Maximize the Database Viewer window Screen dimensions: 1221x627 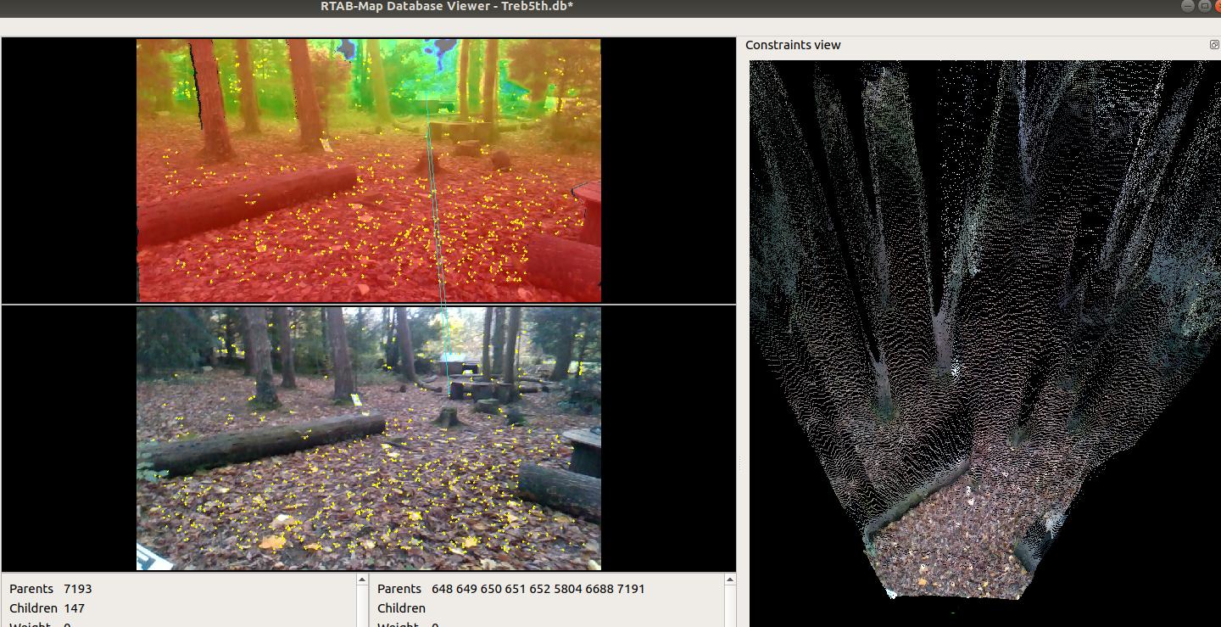click(x=1203, y=6)
